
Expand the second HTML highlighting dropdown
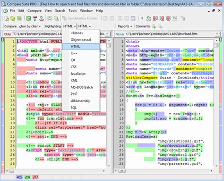tap(85, 26)
